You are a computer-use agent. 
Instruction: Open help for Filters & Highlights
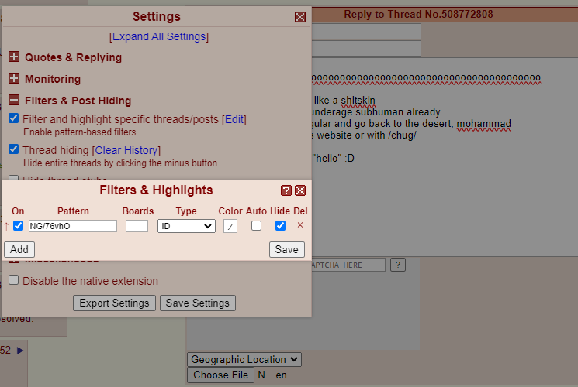tap(286, 190)
